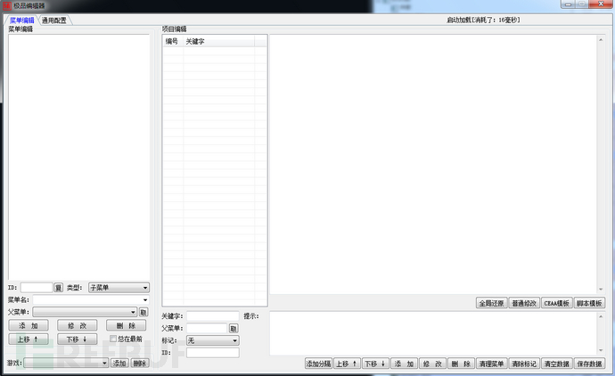Viewport: 615px width, 376px height.
Task: Click 删 除 in the bottom item button row
Action: coord(461,364)
